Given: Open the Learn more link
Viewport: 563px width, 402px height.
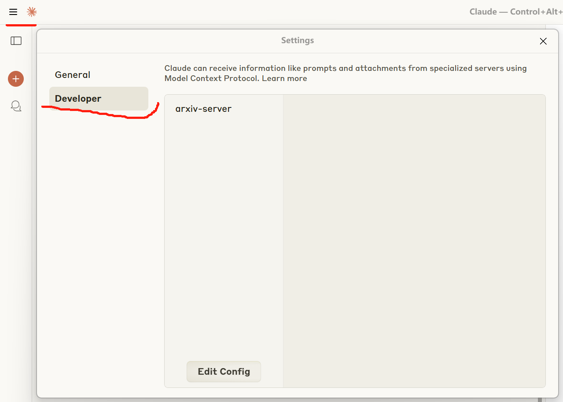Looking at the screenshot, I should click(x=284, y=78).
